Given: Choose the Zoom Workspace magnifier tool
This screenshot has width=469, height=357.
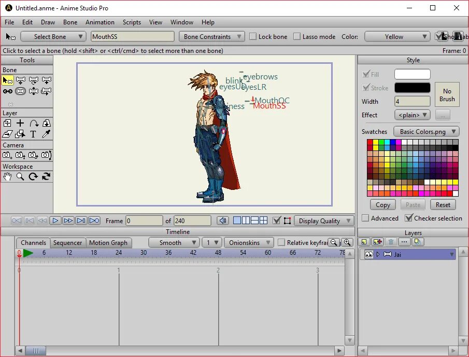Looking at the screenshot, I should coord(20,176).
